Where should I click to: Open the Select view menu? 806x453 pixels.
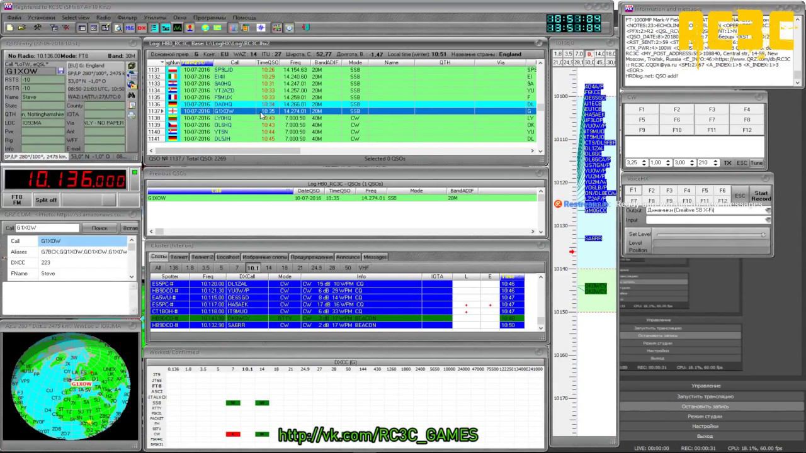[76, 18]
